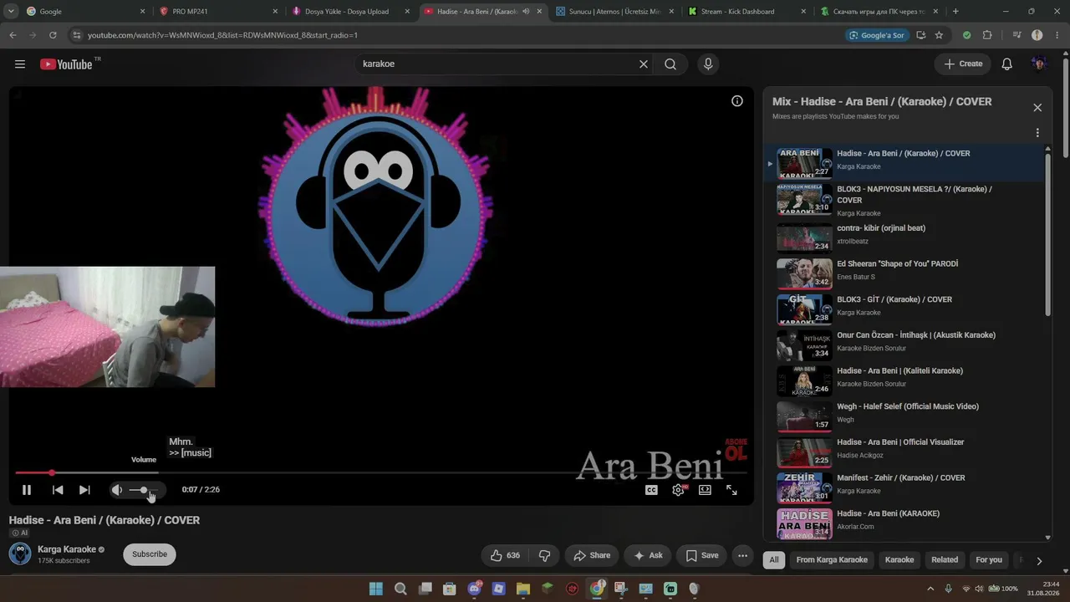Reload the current page
1070x602 pixels.
click(53, 35)
